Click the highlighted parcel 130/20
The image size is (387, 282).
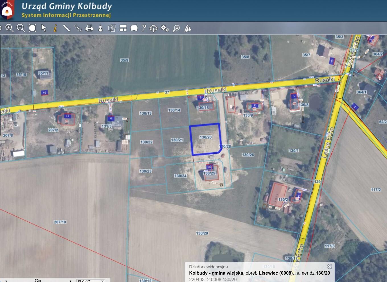[x=205, y=139]
